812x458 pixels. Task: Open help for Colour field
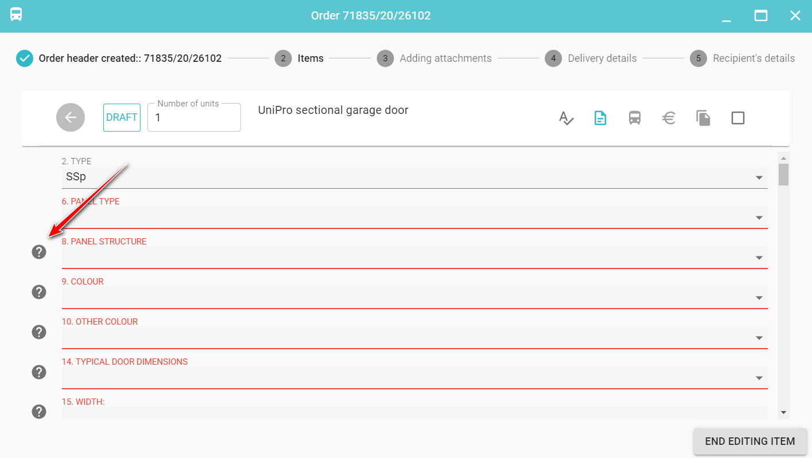[39, 292]
